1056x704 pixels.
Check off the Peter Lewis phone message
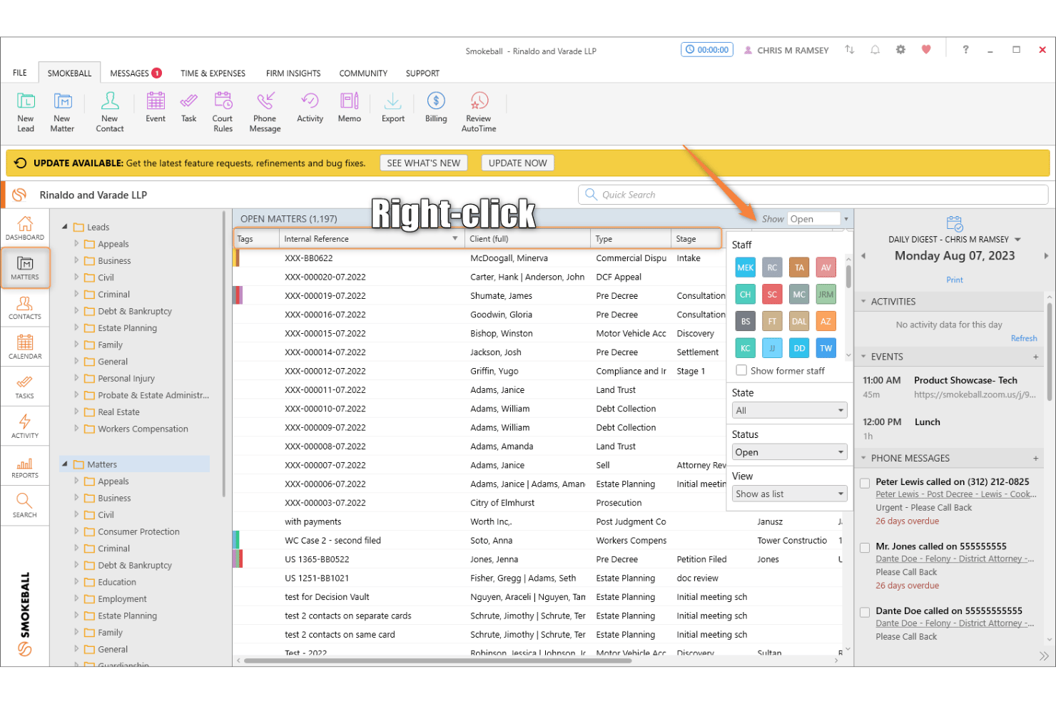[x=865, y=483]
